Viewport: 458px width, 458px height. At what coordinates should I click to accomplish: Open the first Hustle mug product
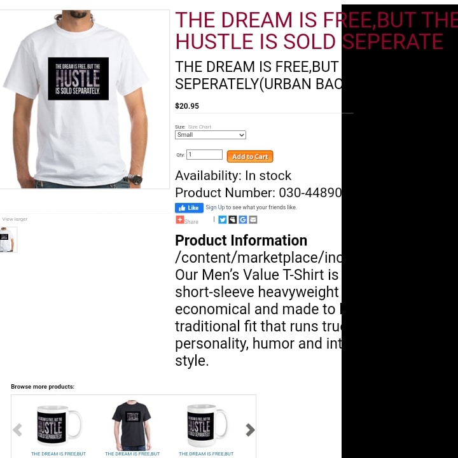(x=59, y=426)
